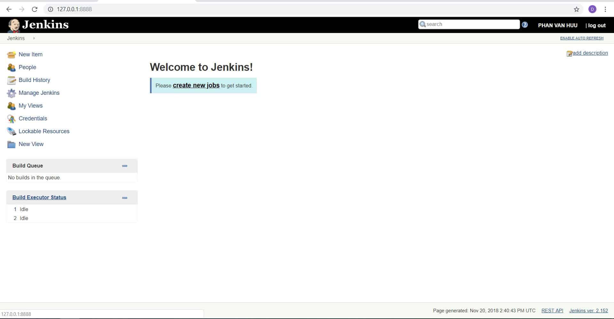This screenshot has width=614, height=319.
Task: Collapse the Build Queue panel
Action: pyautogui.click(x=125, y=166)
